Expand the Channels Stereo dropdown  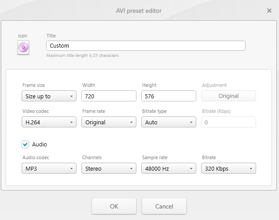pyautogui.click(x=109, y=168)
